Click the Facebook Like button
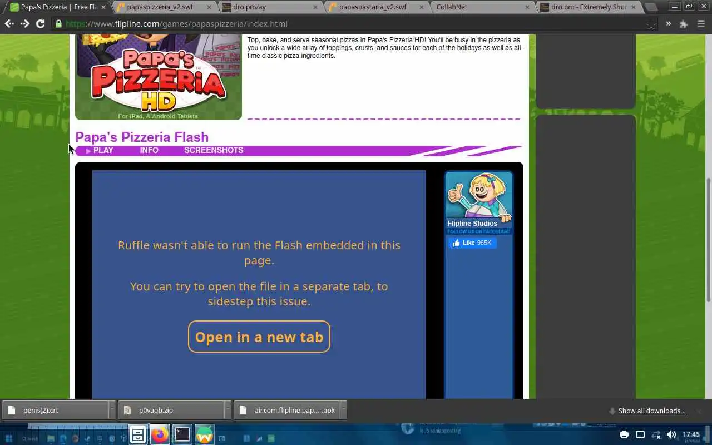Viewport: 712px width, 445px height. click(x=472, y=243)
